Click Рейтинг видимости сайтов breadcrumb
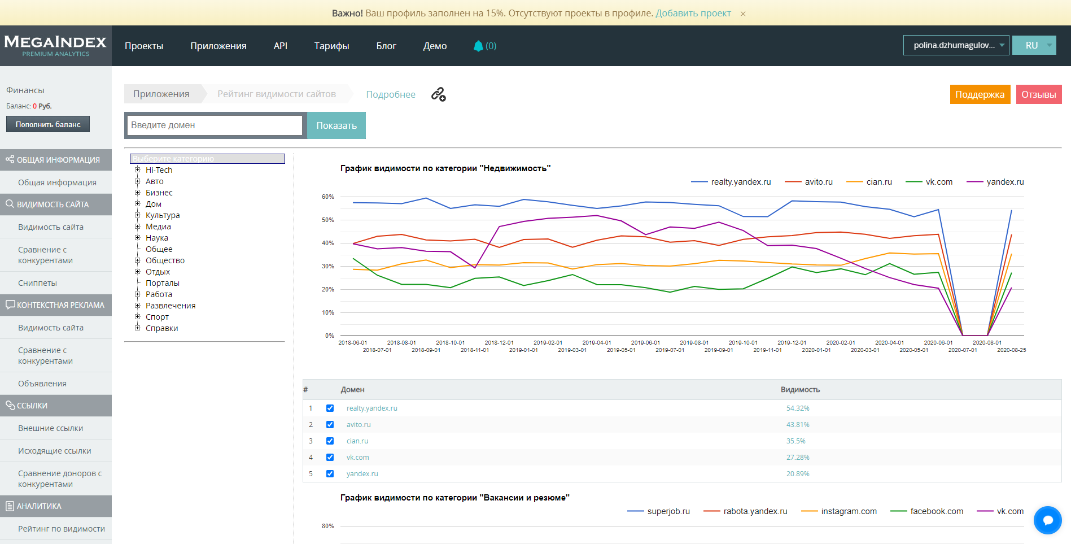 coord(277,94)
